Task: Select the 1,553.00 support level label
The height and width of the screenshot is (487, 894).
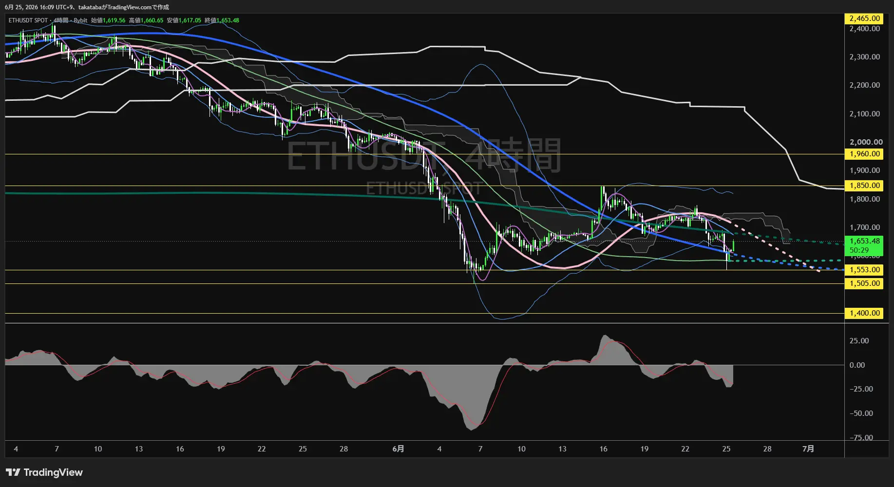Action: coord(864,270)
